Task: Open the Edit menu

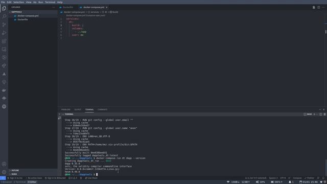Action: click(x=9, y=2)
